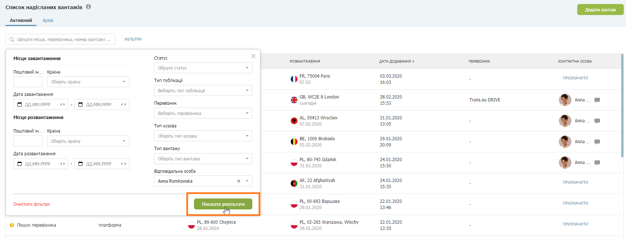626x238 pixels.
Task: Click loading place postal code field
Action: [28, 82]
